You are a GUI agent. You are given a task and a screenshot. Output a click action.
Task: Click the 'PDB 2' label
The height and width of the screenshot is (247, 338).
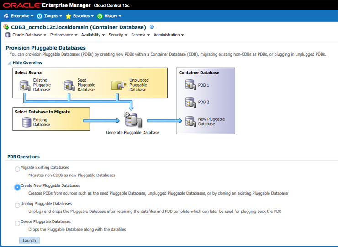204,102
